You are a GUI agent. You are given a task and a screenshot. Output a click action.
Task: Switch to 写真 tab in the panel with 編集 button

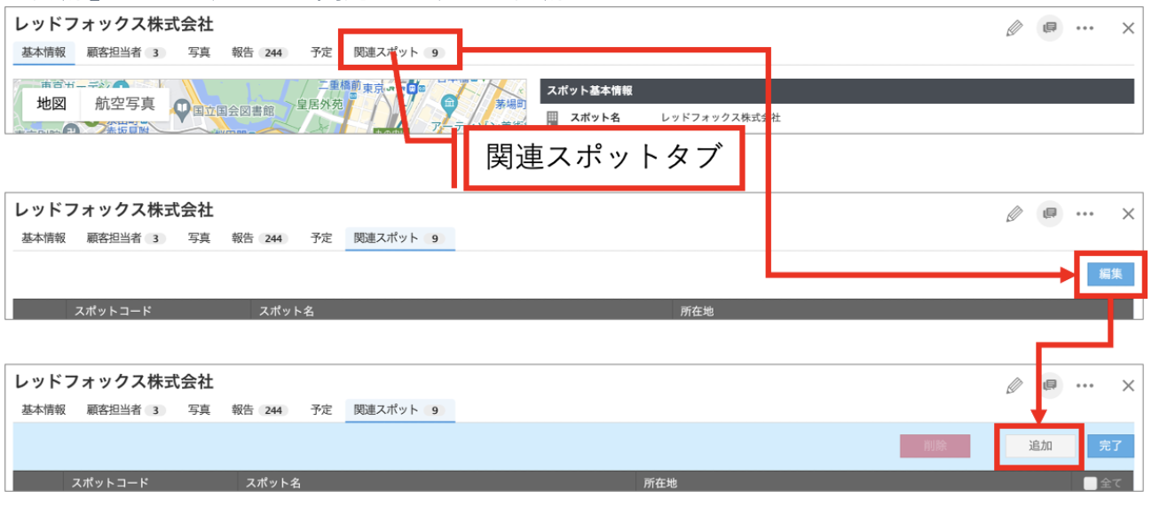coord(199,238)
